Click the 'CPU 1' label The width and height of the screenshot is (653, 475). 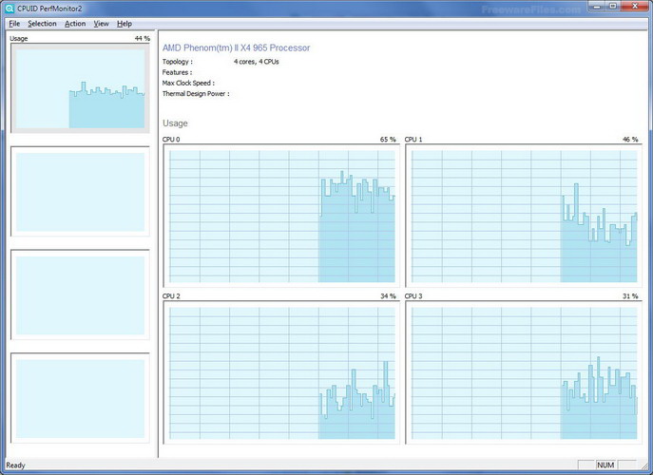(413, 140)
